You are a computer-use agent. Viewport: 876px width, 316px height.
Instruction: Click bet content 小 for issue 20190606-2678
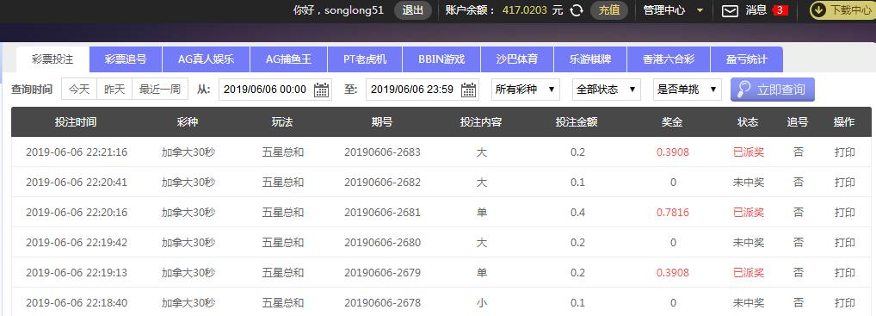(x=481, y=303)
